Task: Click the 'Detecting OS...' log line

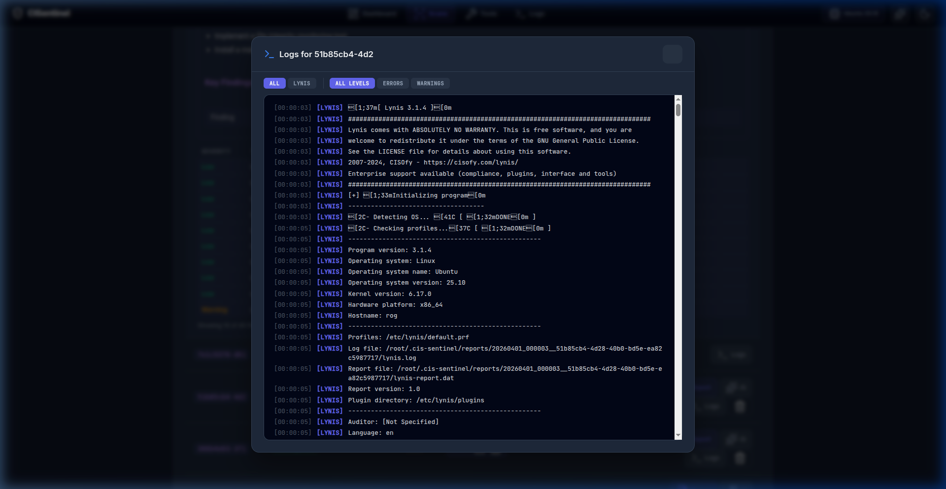Action: (x=470, y=217)
